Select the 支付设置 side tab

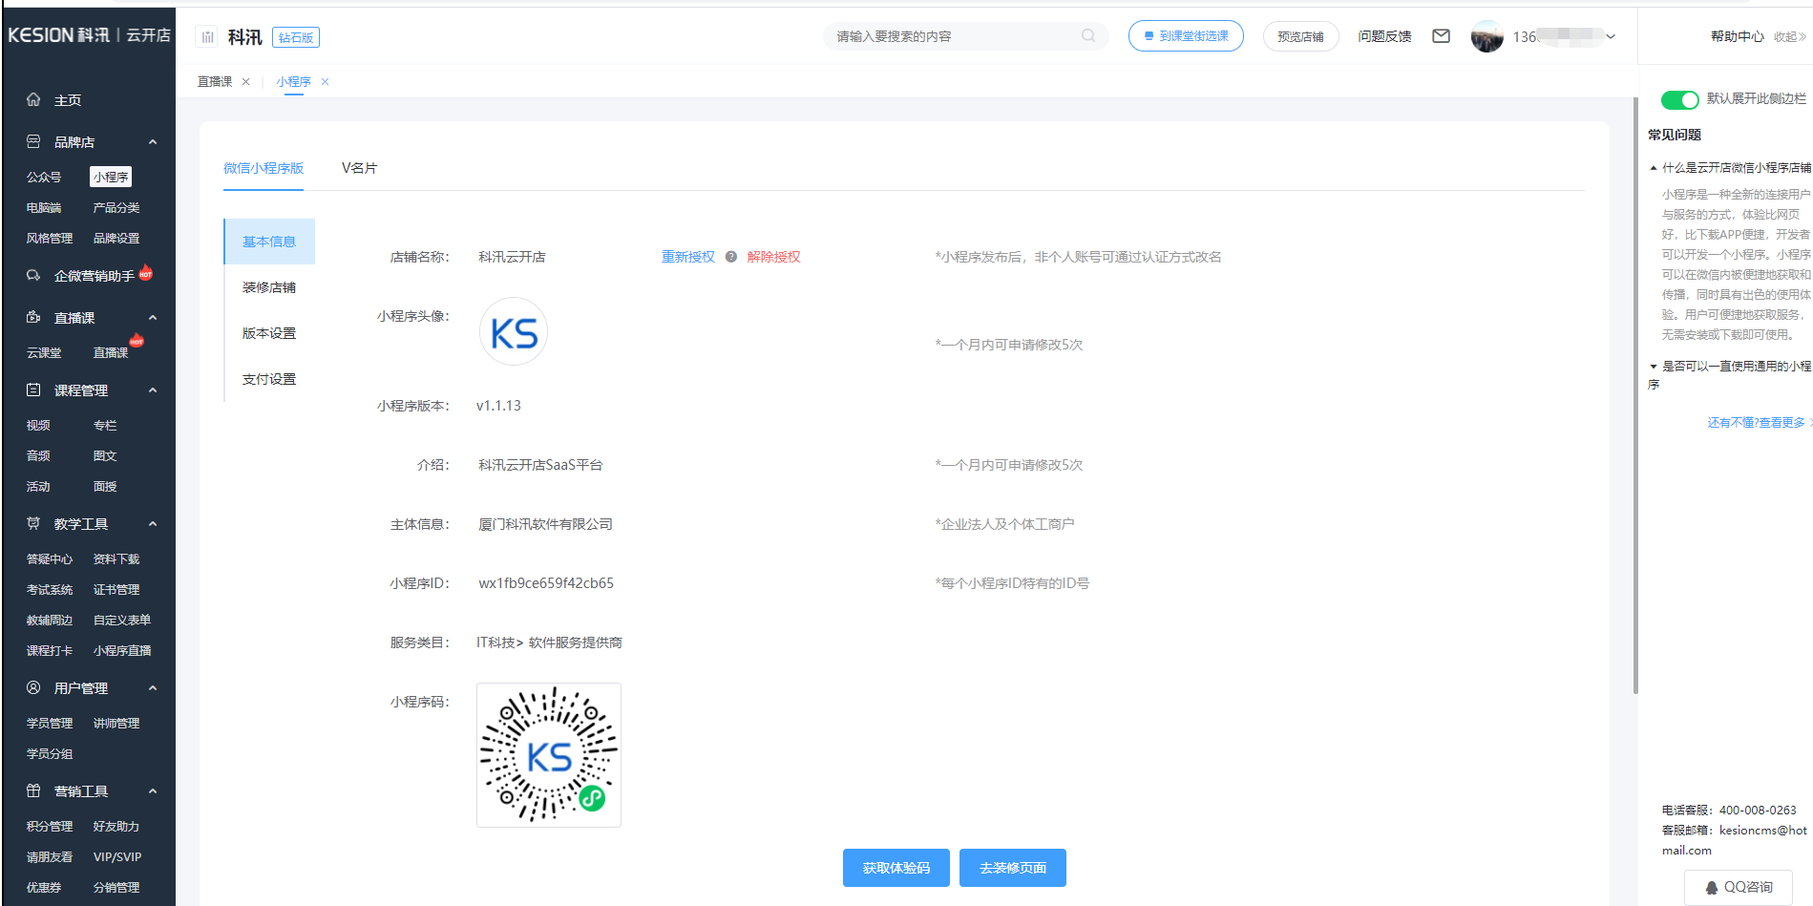coord(269,379)
